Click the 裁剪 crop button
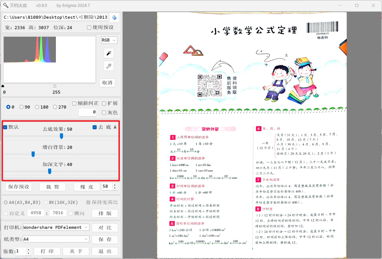Screen dimensions: 382x259 pos(52,187)
